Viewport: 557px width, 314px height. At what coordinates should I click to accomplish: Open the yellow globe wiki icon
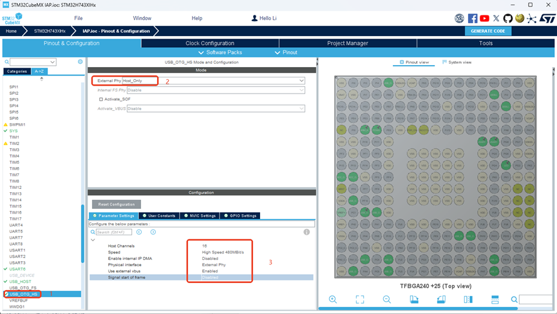point(520,18)
